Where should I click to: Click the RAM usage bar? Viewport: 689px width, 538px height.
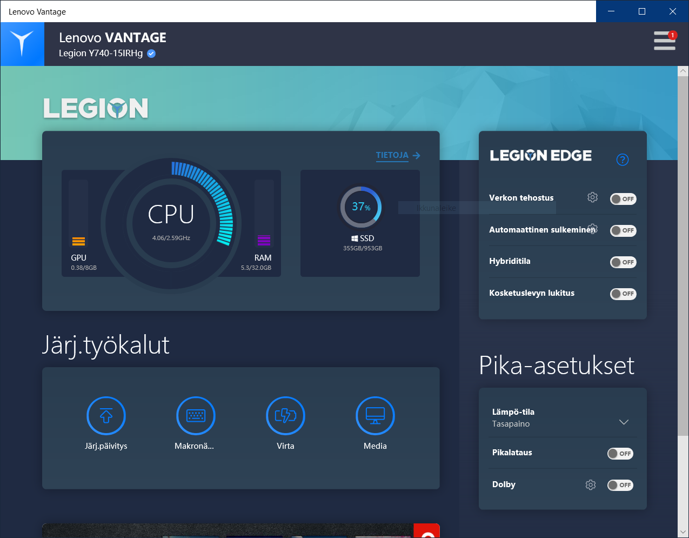264,213
